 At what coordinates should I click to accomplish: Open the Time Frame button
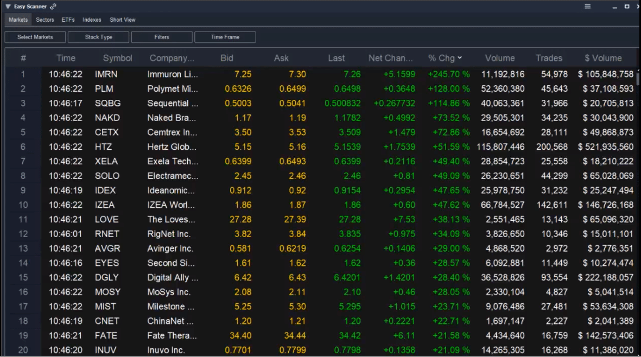tap(225, 37)
